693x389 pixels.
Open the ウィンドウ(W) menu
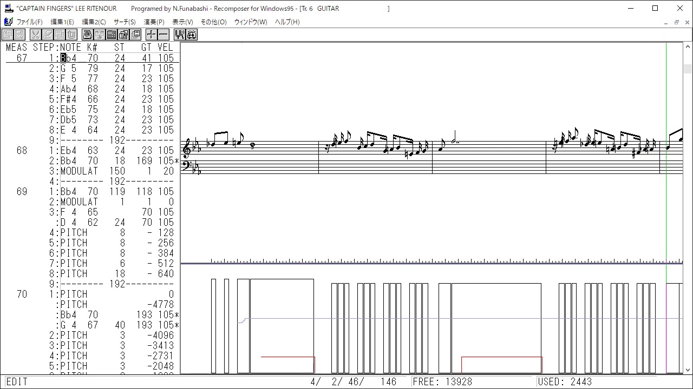pos(251,22)
